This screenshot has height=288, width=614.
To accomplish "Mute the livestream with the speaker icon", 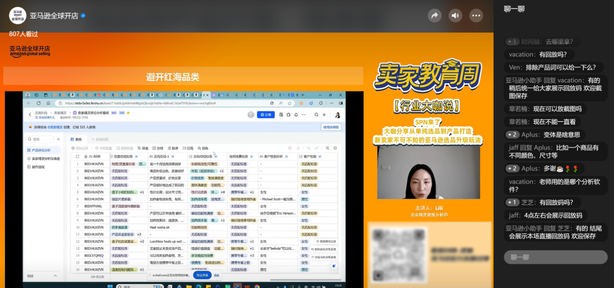I will [455, 16].
